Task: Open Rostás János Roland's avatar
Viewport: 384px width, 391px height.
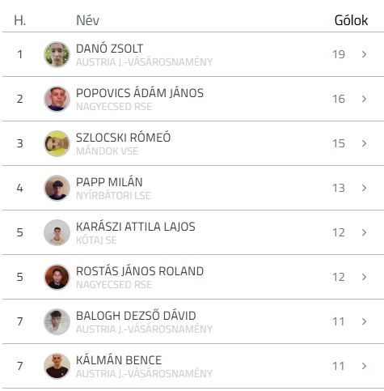Action: click(57, 277)
